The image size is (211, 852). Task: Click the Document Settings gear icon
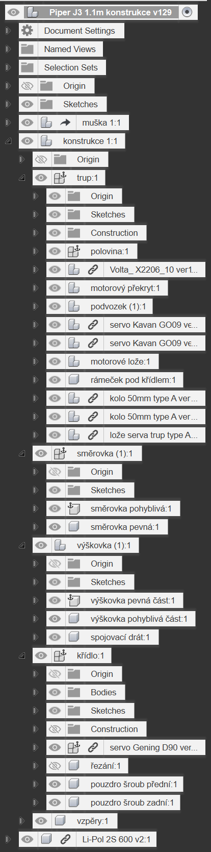click(27, 31)
